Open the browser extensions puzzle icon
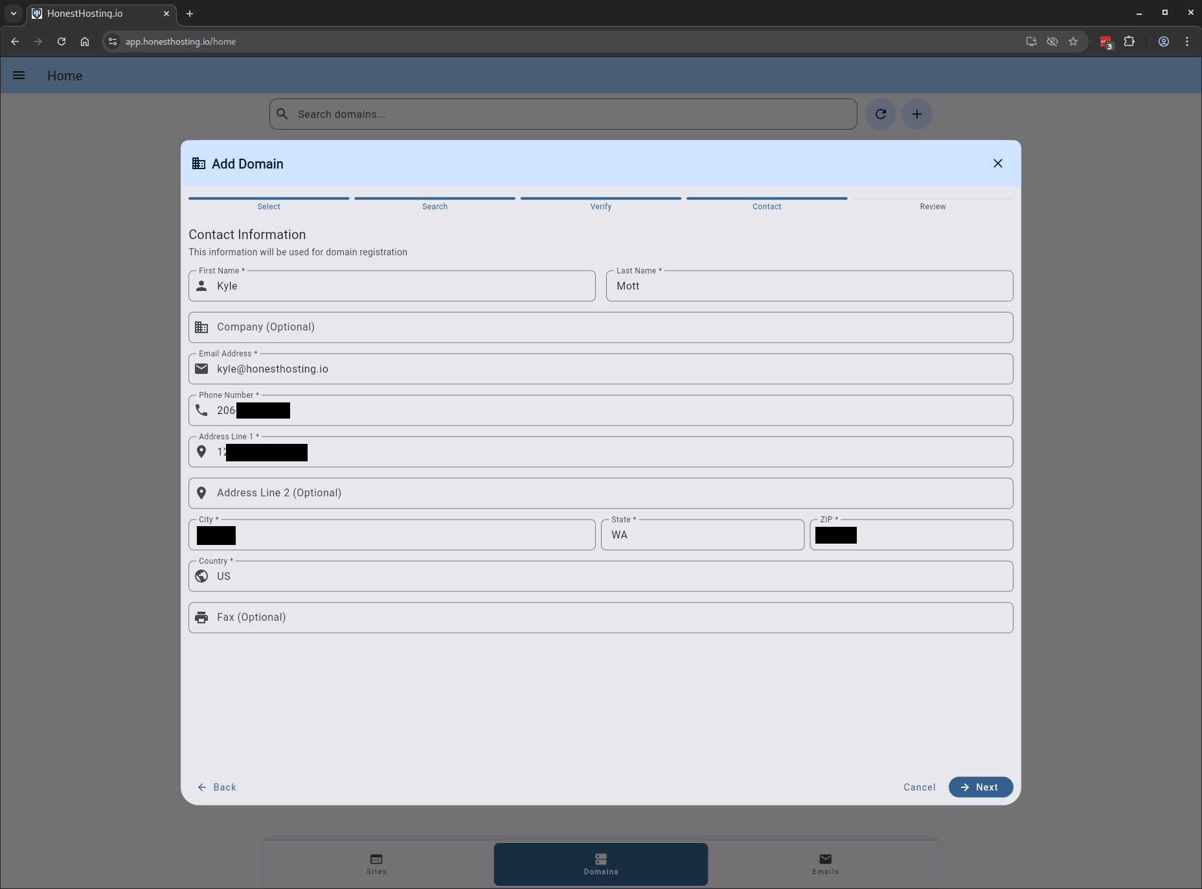Screen dimensions: 1202x889 point(1129,41)
